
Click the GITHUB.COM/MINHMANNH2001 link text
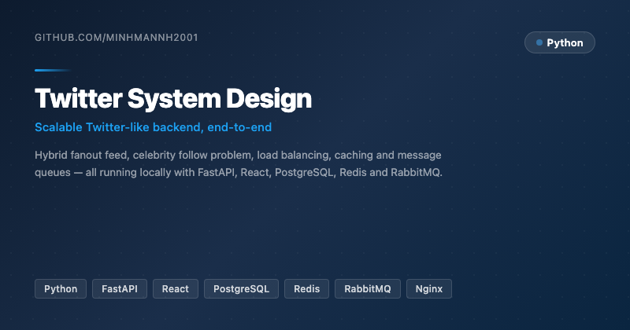click(x=116, y=38)
